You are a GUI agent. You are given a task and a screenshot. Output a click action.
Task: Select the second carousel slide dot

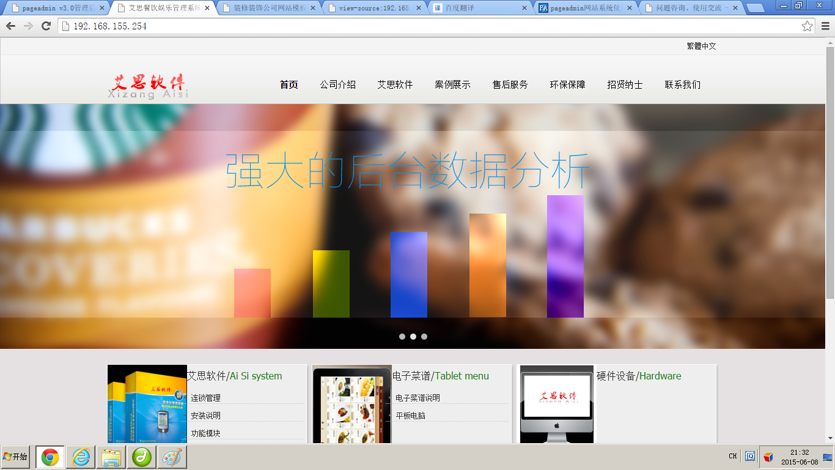(x=413, y=337)
